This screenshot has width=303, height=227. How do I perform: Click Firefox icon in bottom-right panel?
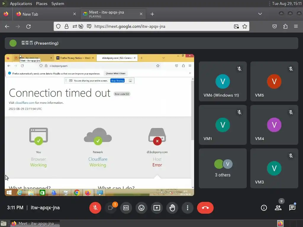(281, 223)
